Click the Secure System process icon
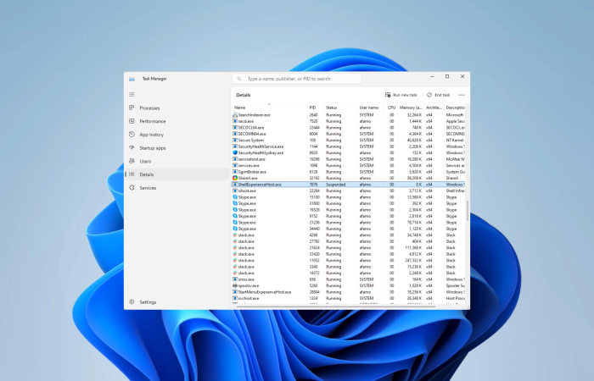 235,141
